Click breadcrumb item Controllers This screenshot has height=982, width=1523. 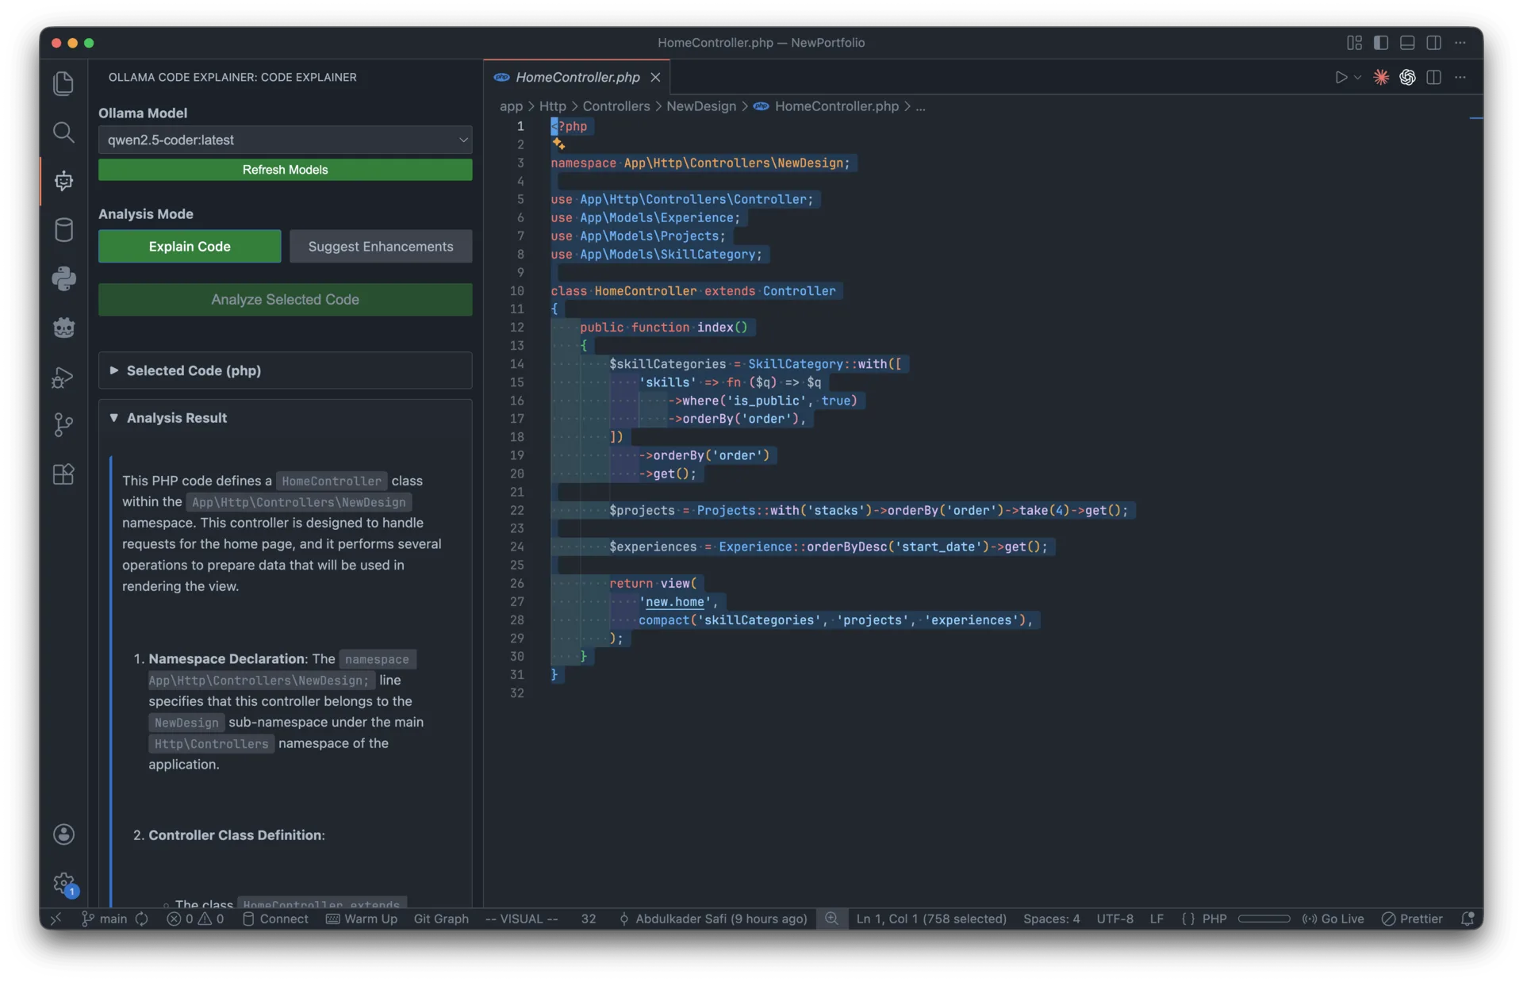pos(616,106)
